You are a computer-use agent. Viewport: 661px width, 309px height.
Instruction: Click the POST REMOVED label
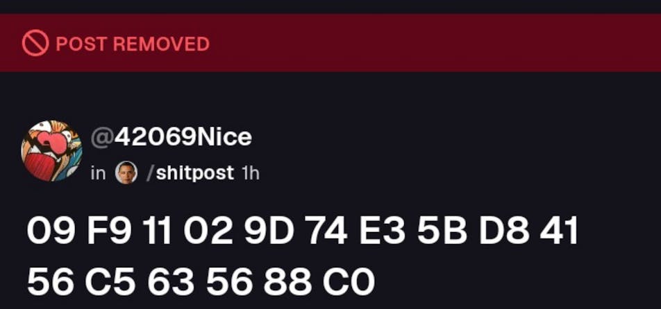133,44
